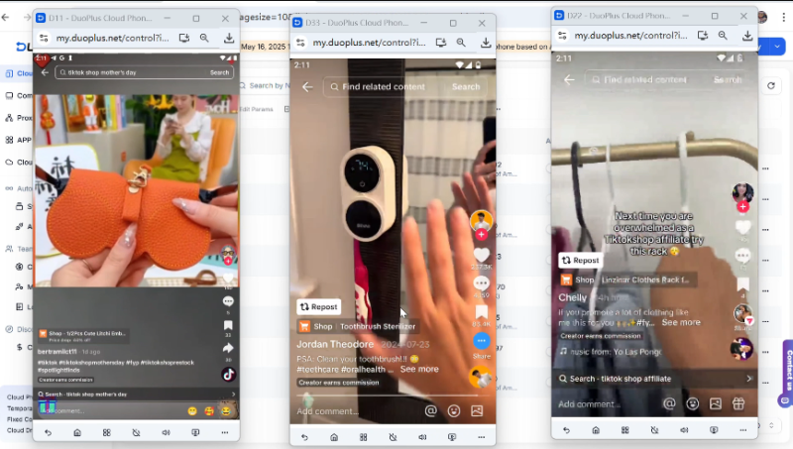Click the mention @ icon in D22 comment bar
Screen dimensions: 793x449
click(670, 403)
